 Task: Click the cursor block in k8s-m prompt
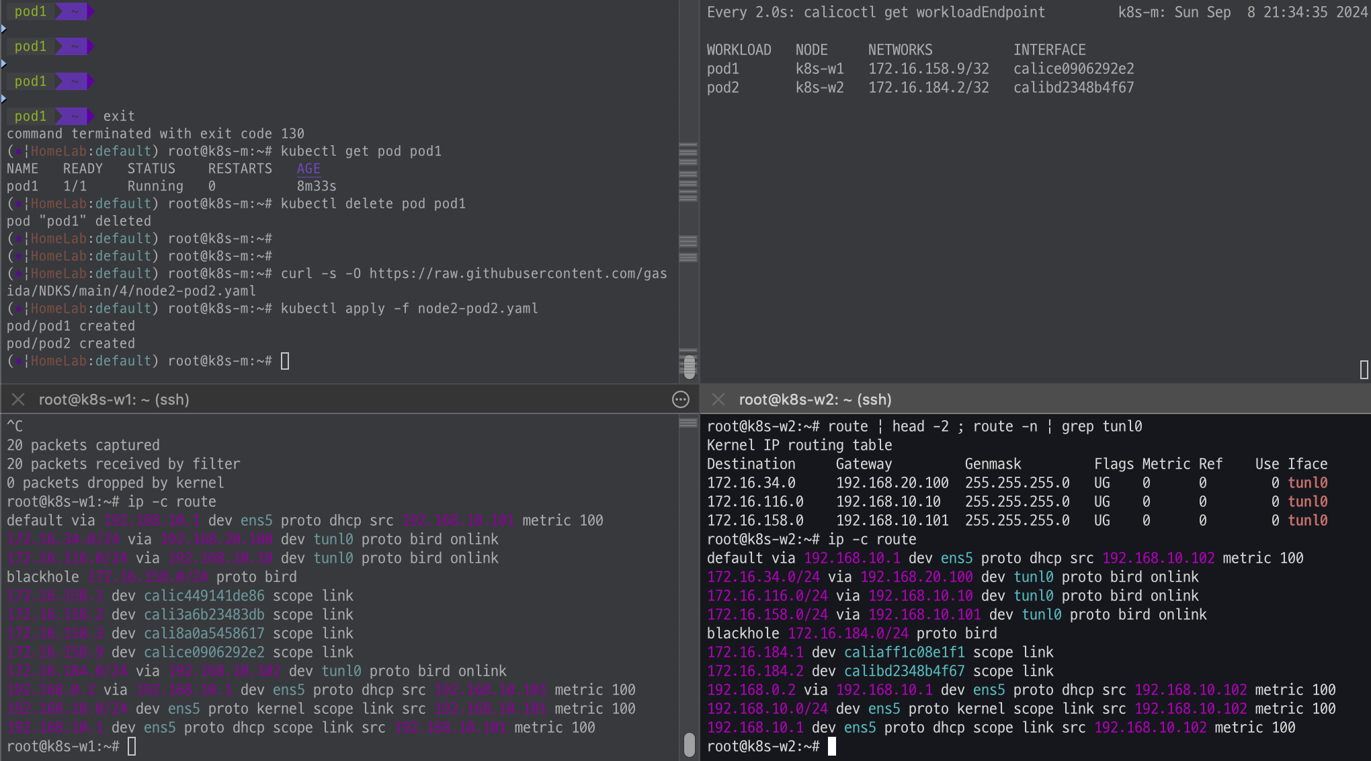point(285,362)
